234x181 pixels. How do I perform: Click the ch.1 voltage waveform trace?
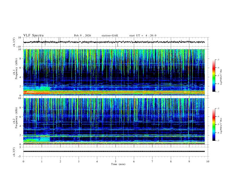click(114, 42)
